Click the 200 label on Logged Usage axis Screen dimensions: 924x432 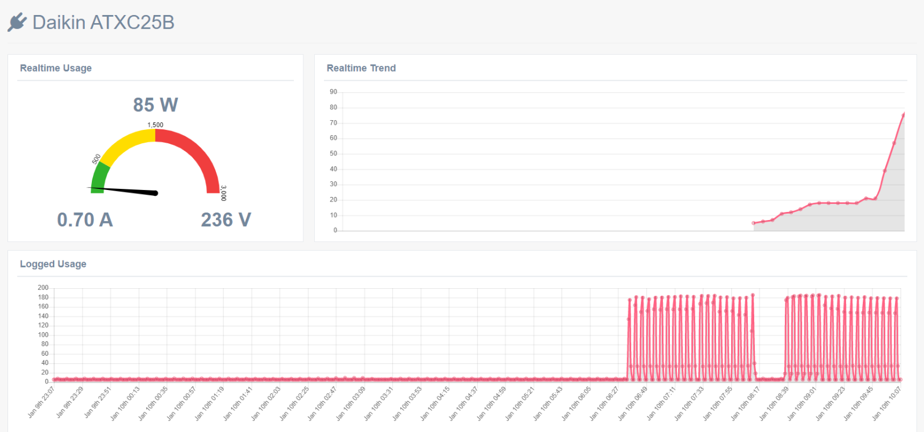pos(43,288)
